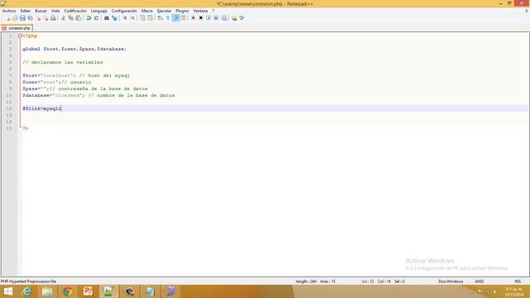The height and width of the screenshot is (298, 530).
Task: Click the '$database="clcermed"' code line
Action: [x=99, y=95]
